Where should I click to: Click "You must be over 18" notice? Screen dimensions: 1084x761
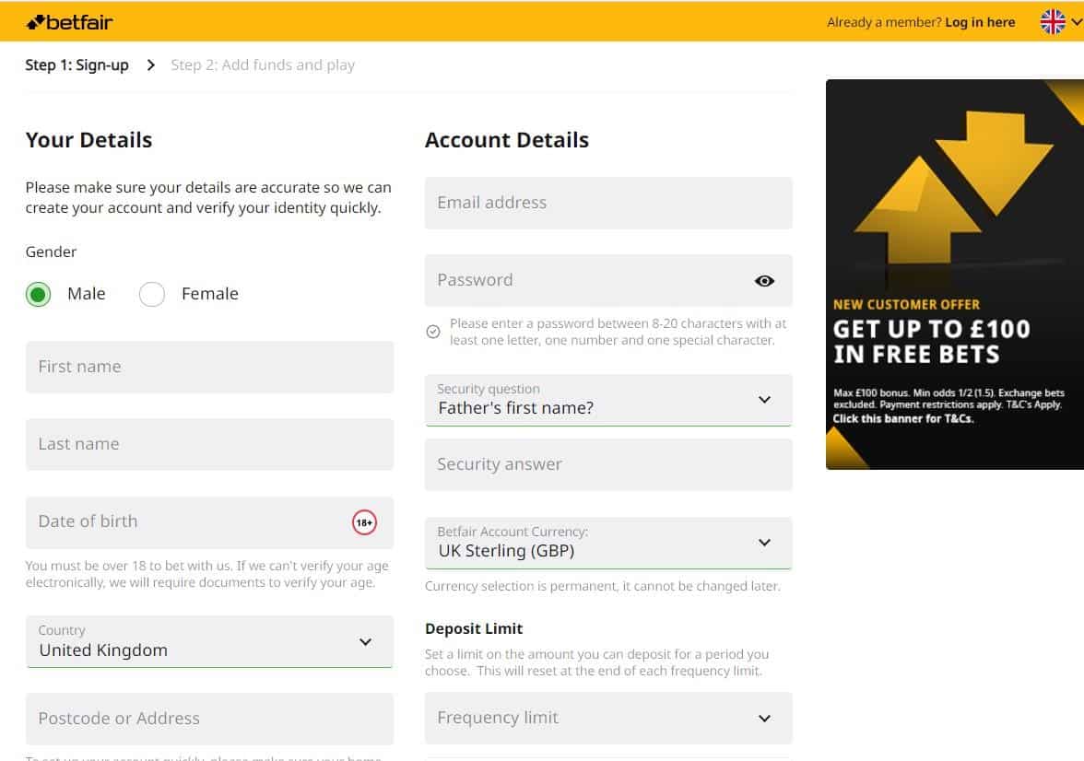(x=207, y=574)
